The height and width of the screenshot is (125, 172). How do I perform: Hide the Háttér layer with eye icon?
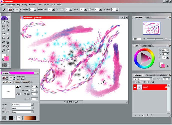pos(135,87)
